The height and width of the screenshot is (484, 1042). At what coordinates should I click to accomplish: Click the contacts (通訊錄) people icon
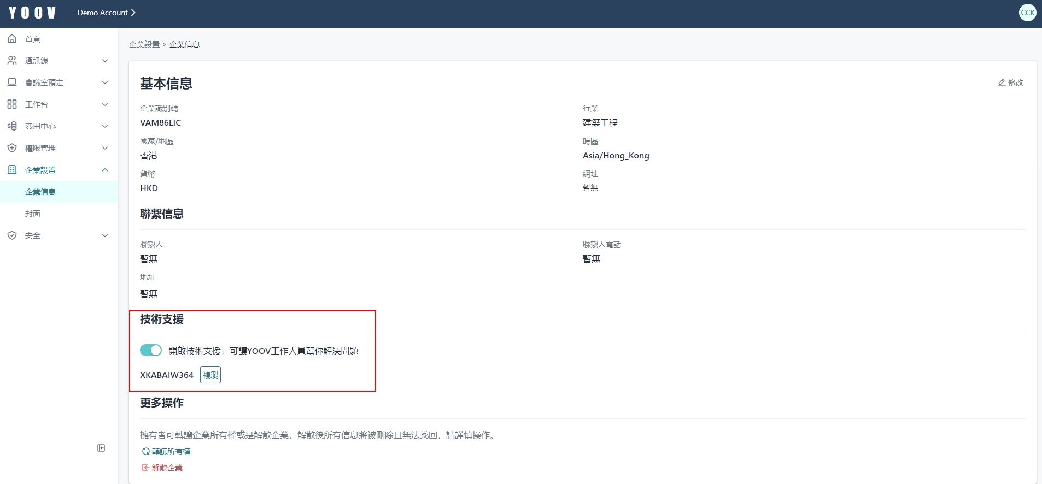[12, 61]
